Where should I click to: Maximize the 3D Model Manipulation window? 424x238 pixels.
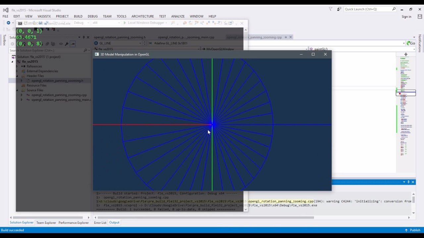313,54
